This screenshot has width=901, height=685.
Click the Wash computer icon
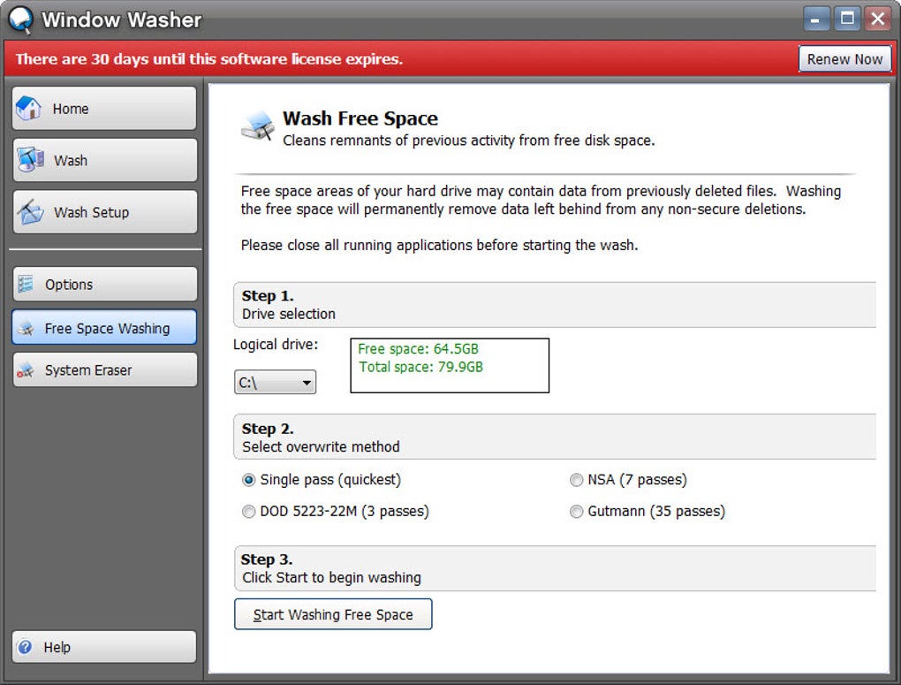click(x=30, y=160)
